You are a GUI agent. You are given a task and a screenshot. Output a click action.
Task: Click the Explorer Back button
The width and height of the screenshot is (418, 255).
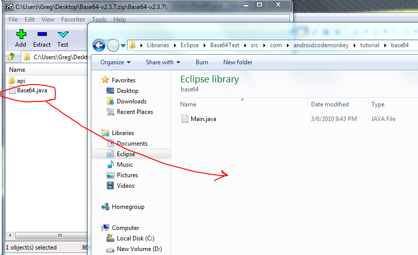coord(99,45)
